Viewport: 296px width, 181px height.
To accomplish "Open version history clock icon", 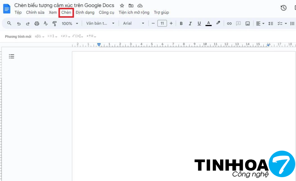I will [x=283, y=8].
